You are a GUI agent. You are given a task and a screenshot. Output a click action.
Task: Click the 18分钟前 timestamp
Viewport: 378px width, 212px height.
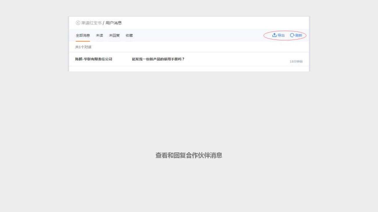pyautogui.click(x=296, y=62)
